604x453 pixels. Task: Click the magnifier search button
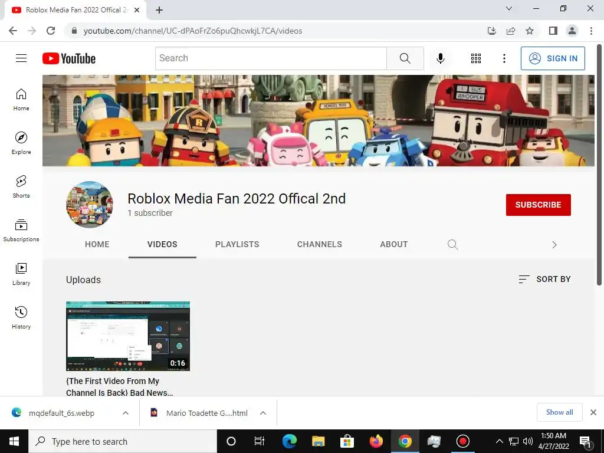(x=405, y=58)
